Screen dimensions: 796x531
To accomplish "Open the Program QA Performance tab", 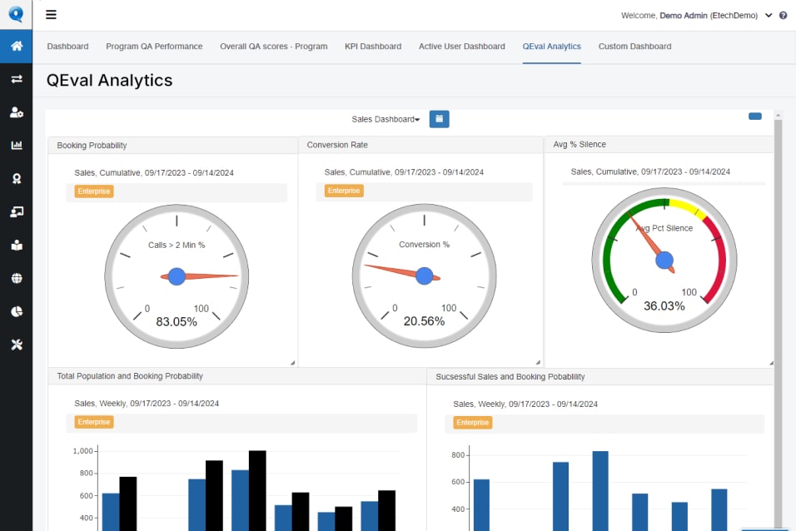I will [x=154, y=47].
